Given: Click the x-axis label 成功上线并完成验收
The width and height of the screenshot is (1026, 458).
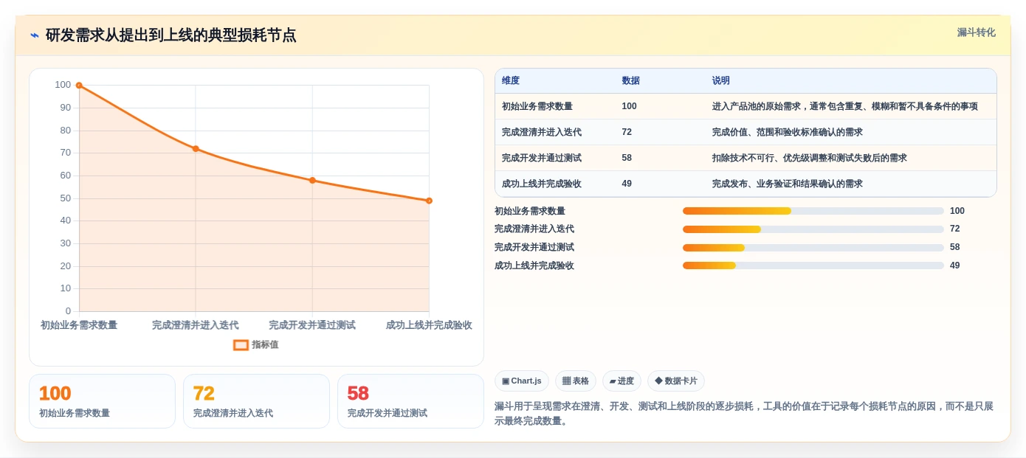Looking at the screenshot, I should pyautogui.click(x=429, y=325).
